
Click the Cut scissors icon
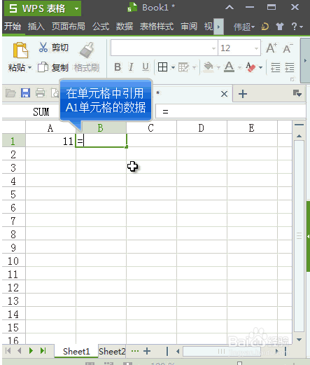click(x=43, y=48)
